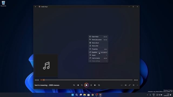Skip forward thirty seconds
This screenshot has width=173, height=97.
(91, 85)
